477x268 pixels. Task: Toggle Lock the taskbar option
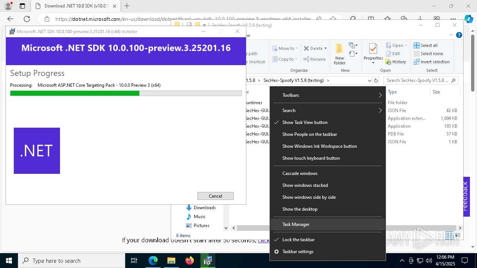click(x=328, y=240)
